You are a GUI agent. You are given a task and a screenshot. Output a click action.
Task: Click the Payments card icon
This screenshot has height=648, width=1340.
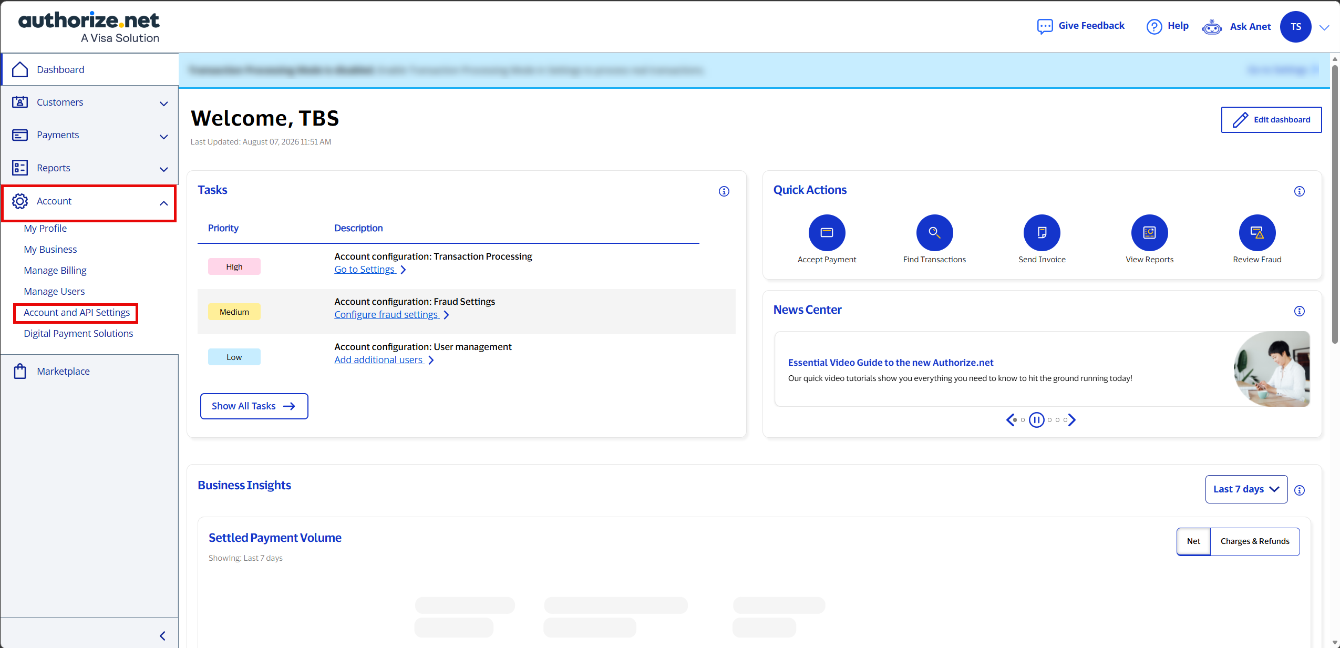pyautogui.click(x=20, y=135)
